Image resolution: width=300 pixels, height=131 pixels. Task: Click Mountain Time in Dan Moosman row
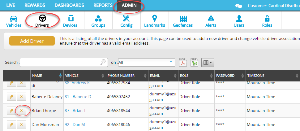pyautogui.click(x=261, y=125)
